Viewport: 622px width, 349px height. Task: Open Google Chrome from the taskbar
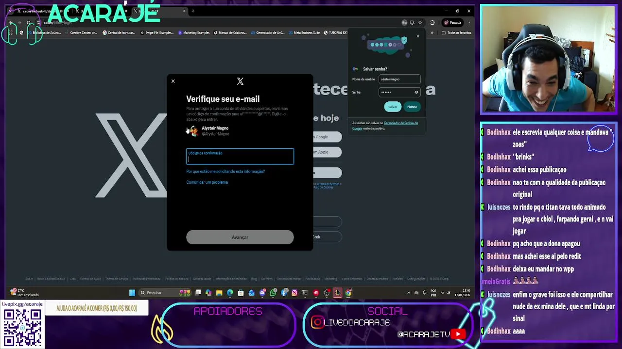[x=348, y=292]
